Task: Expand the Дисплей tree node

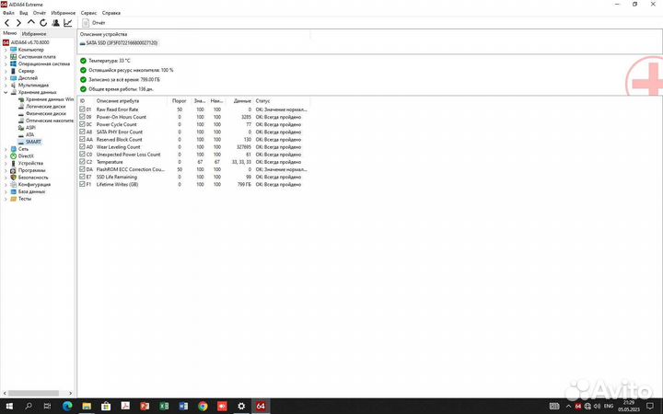Action: 6,78
